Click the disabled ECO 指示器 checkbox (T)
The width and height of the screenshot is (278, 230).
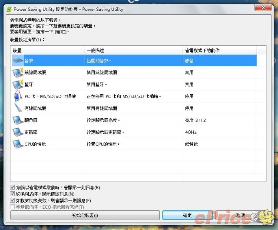pos(13,207)
